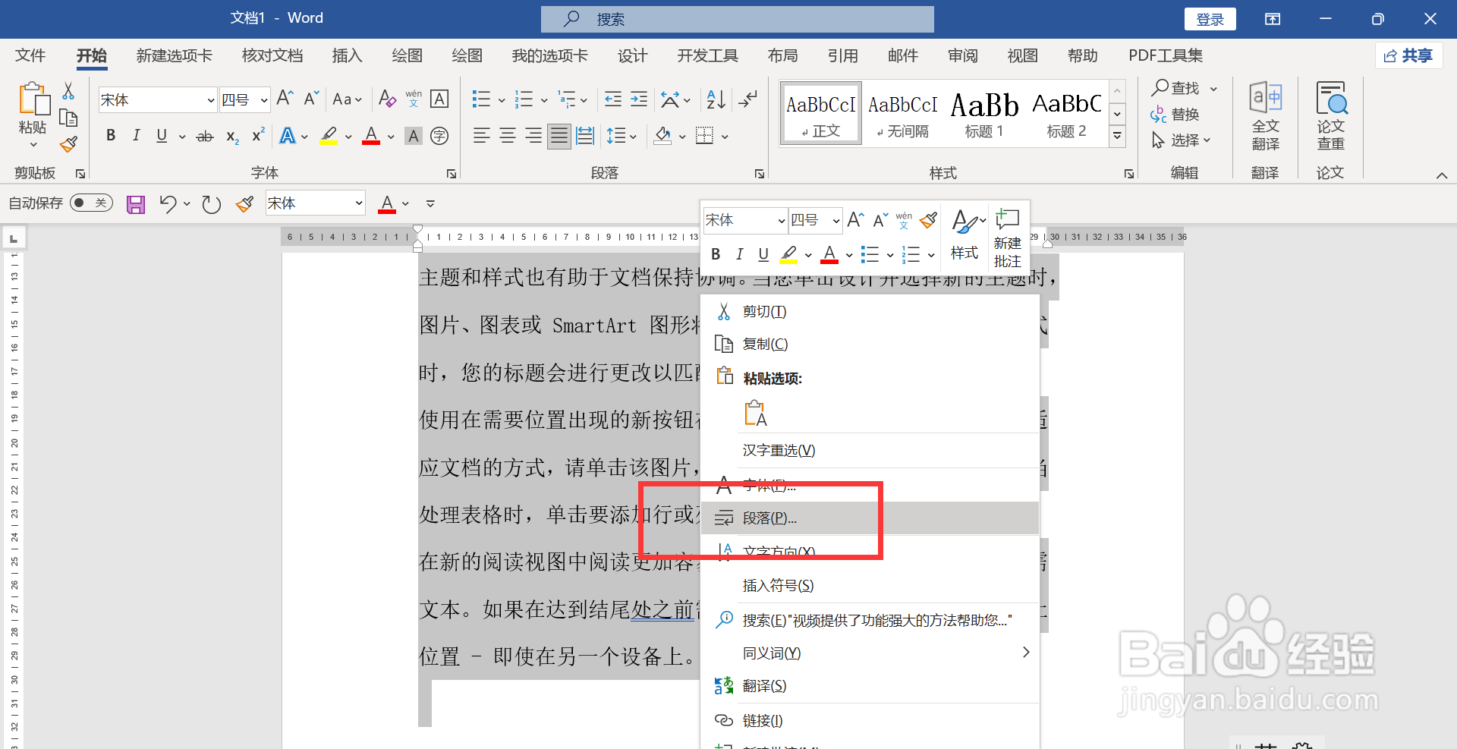Click the Cut scissors icon in ribbon
Viewport: 1457px width, 749px height.
tap(68, 91)
